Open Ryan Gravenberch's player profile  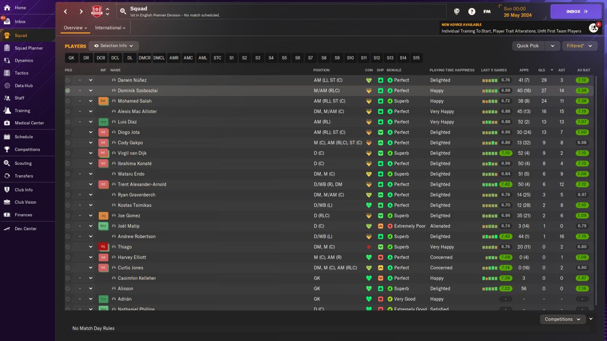click(137, 195)
